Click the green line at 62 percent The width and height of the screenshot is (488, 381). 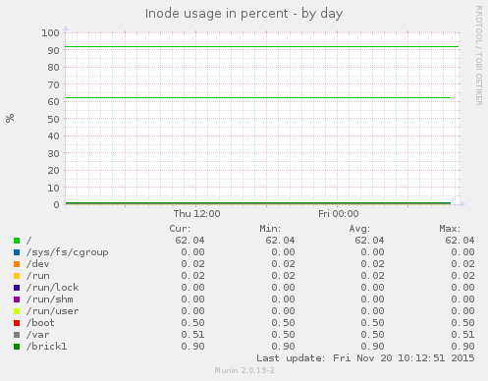(x=258, y=97)
